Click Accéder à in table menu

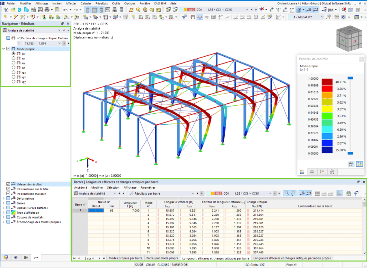(81, 187)
